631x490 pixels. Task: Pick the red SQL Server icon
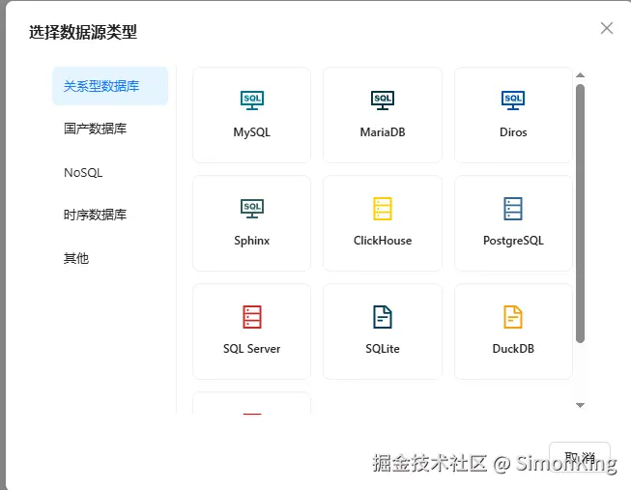(252, 317)
